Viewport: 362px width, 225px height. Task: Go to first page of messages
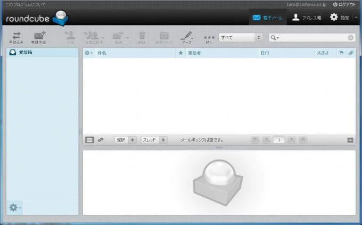(x=255, y=140)
